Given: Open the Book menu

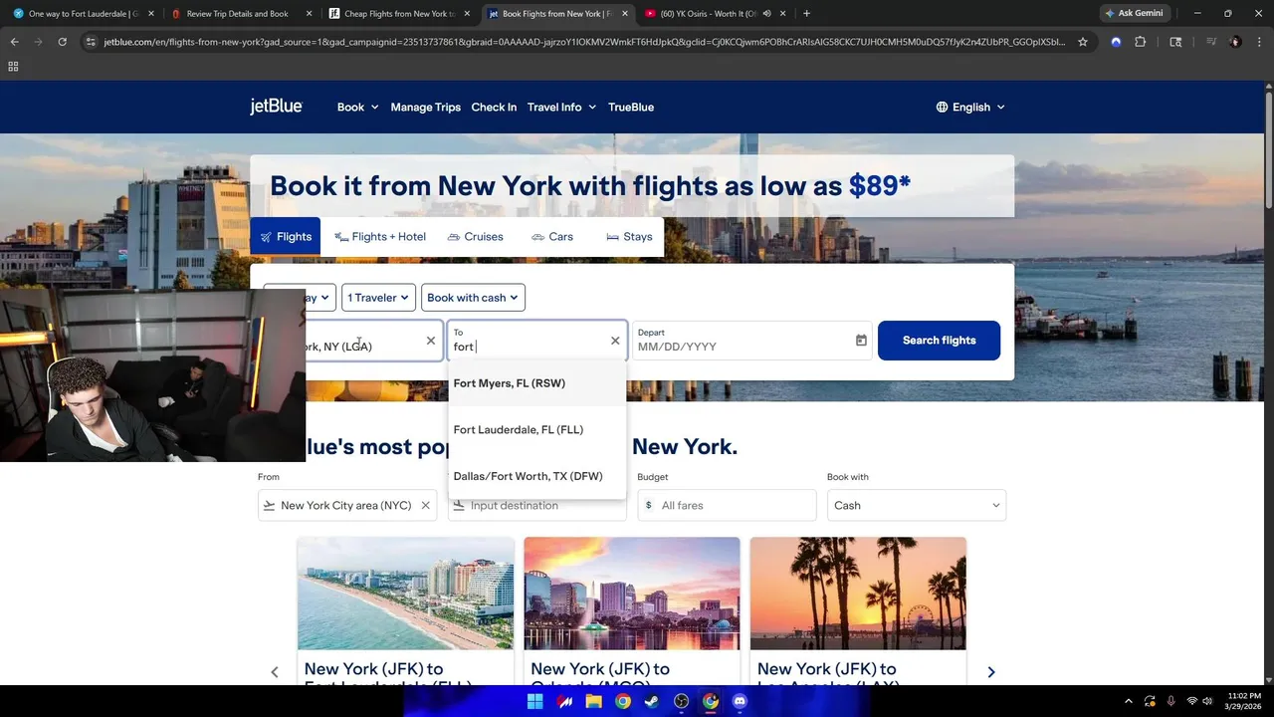Looking at the screenshot, I should tap(357, 107).
